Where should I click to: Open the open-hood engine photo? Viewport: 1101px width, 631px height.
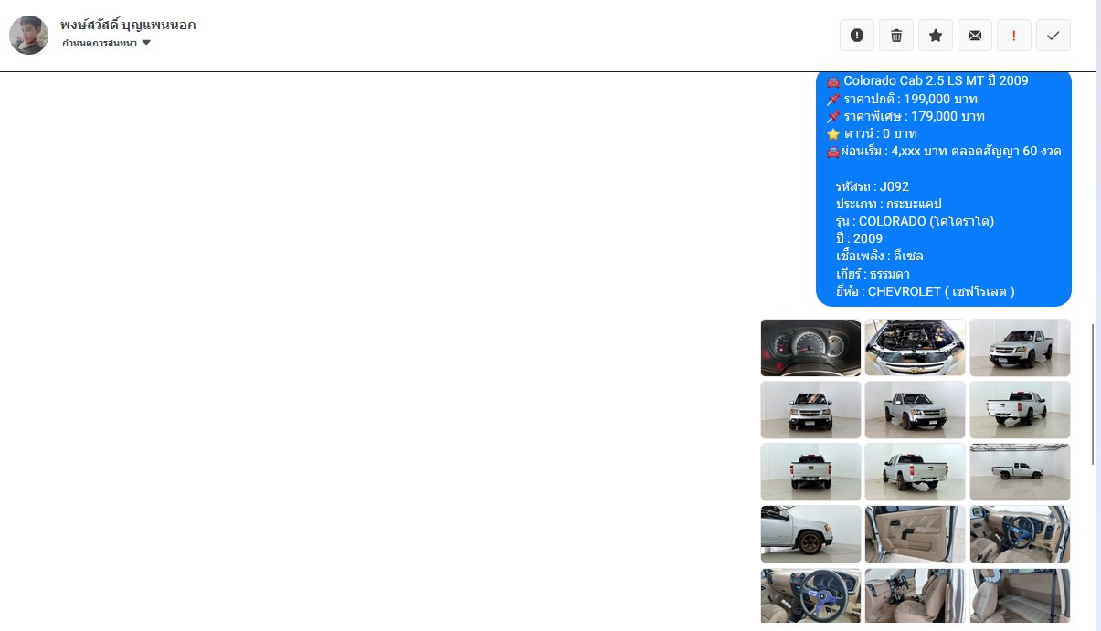[x=915, y=348]
